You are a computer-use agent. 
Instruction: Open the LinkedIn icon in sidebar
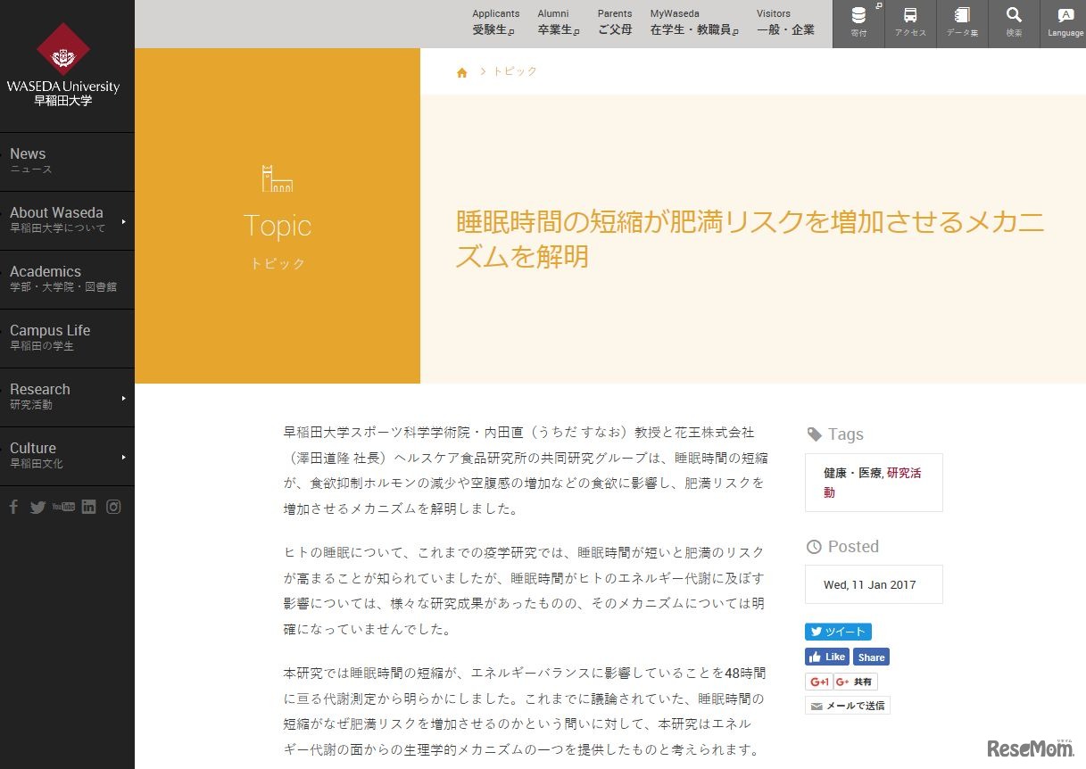point(88,507)
